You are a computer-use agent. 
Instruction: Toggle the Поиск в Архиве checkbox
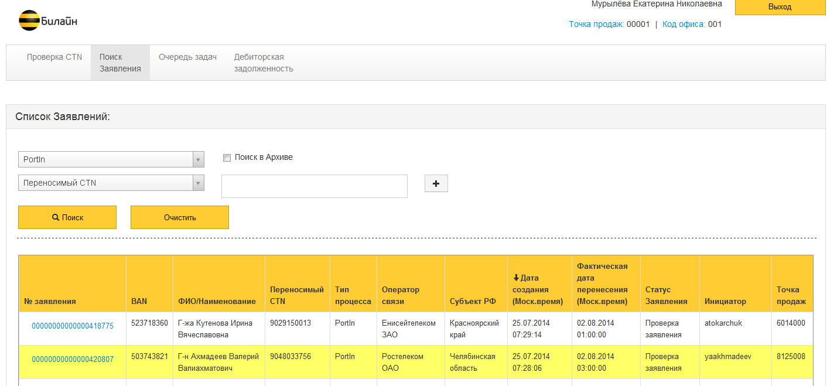227,158
